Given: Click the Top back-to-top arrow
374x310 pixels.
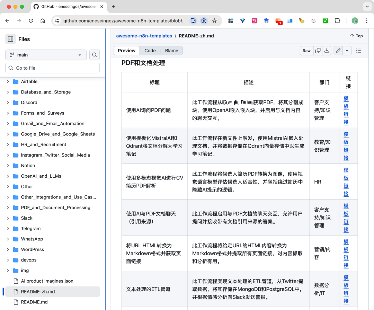Looking at the screenshot, I should [x=356, y=36].
